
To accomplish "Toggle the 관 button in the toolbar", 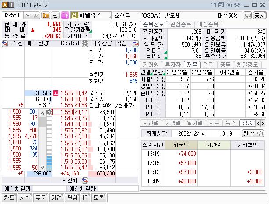I will tap(55, 15).
